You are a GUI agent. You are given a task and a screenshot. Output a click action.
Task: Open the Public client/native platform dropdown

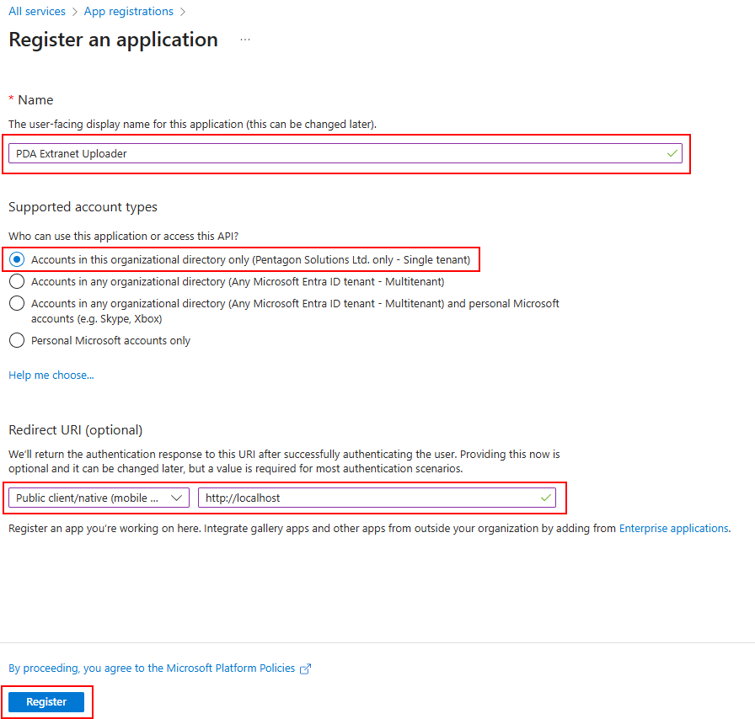click(x=99, y=498)
